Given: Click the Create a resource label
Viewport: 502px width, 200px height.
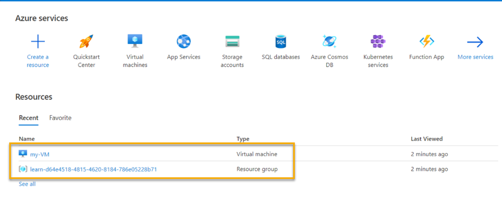Looking at the screenshot, I should tap(38, 61).
